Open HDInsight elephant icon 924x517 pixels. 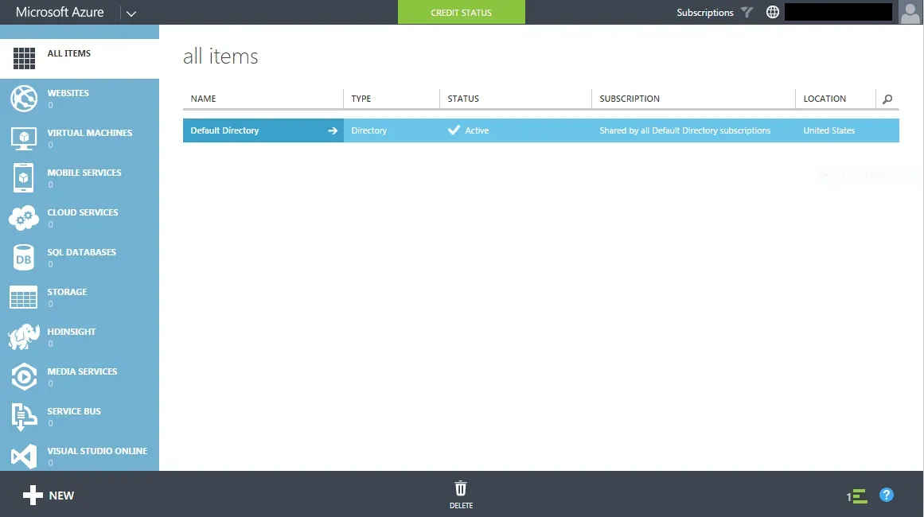pyautogui.click(x=23, y=337)
